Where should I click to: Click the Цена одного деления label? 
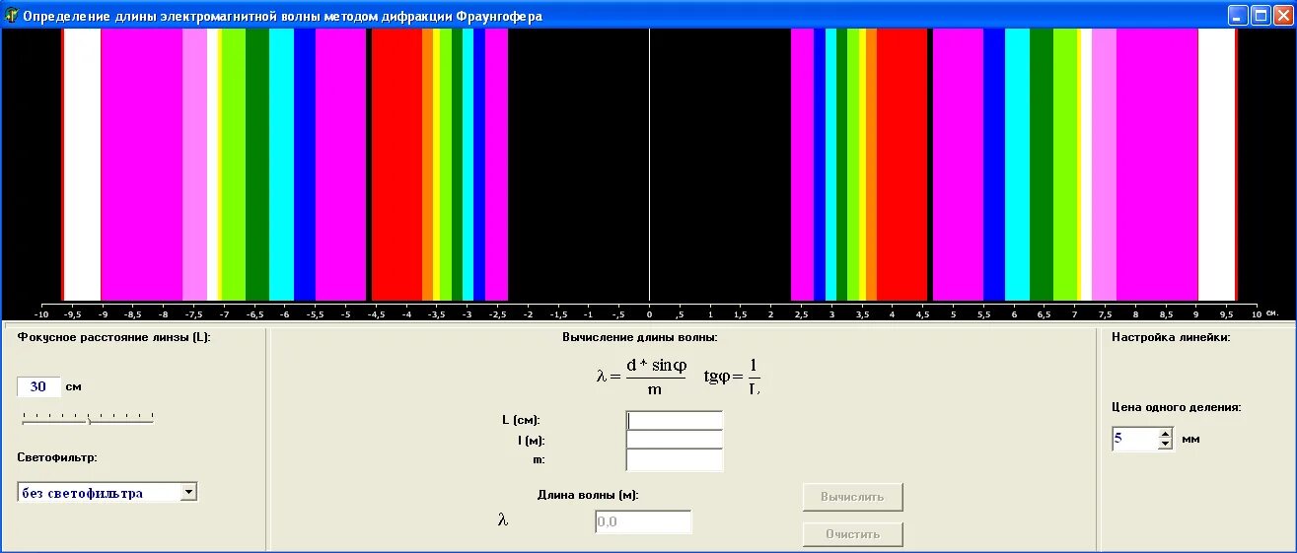[x=1176, y=406]
